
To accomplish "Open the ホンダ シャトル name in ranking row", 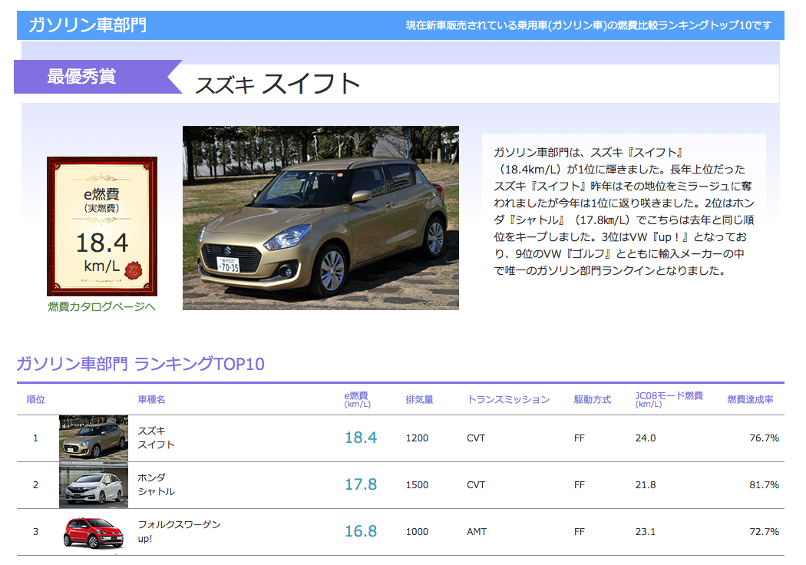I will (x=156, y=485).
